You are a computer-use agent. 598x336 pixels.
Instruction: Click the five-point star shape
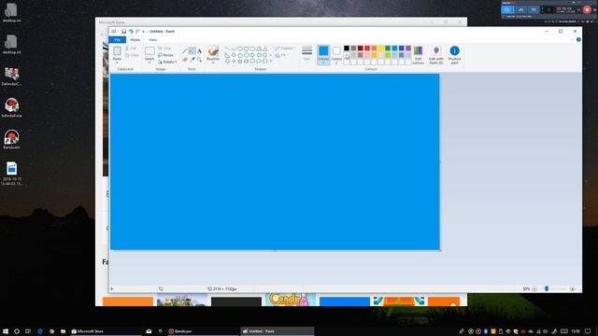pyautogui.click(x=240, y=61)
